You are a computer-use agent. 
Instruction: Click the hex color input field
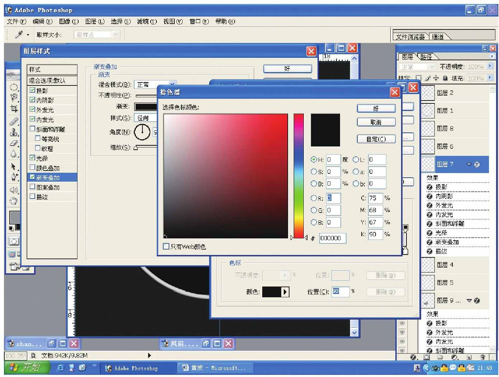(x=333, y=238)
